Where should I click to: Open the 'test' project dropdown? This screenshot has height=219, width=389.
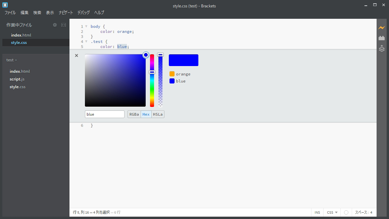click(11, 60)
